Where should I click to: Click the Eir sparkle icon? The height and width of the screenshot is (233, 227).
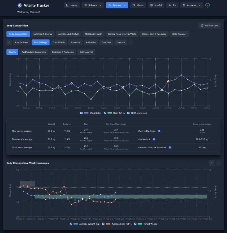pyautogui.click(x=170, y=5)
